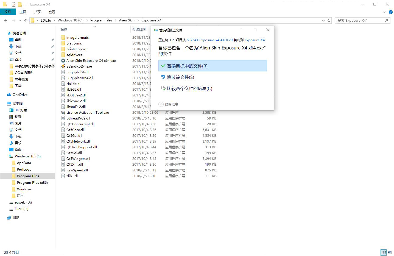Screen dimensions: 394x256
Task: Open 视频 in the navigation pane
Action: tap(18, 117)
